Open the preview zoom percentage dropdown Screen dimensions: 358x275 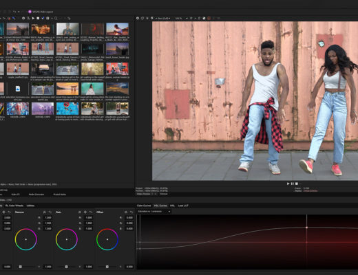[x=182, y=18]
